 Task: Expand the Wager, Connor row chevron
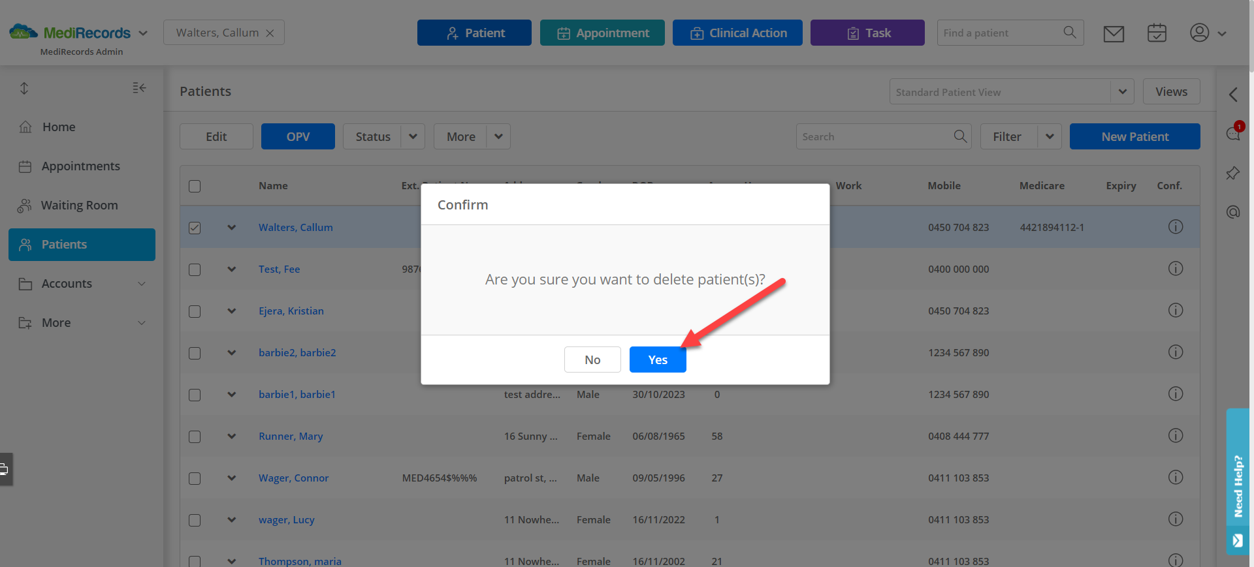coord(232,478)
